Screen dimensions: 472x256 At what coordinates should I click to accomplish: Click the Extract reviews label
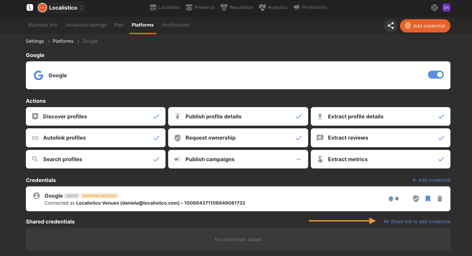point(348,138)
